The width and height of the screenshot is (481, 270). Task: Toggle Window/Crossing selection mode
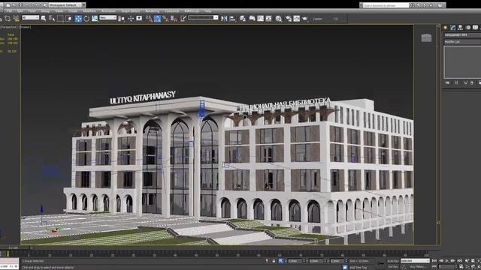coord(68,19)
